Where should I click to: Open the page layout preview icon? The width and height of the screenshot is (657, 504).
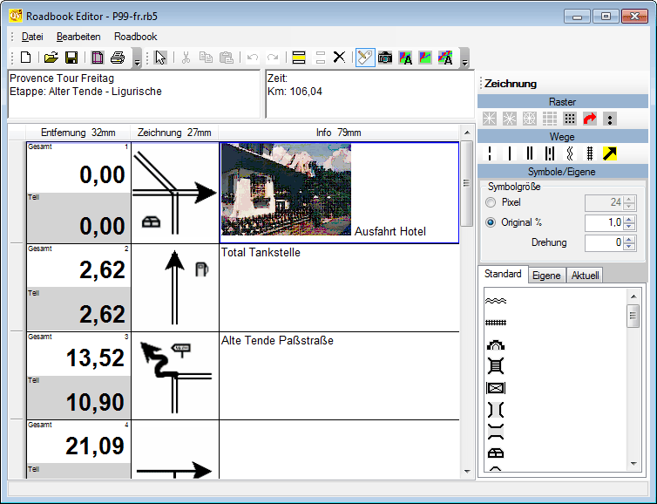(x=98, y=58)
